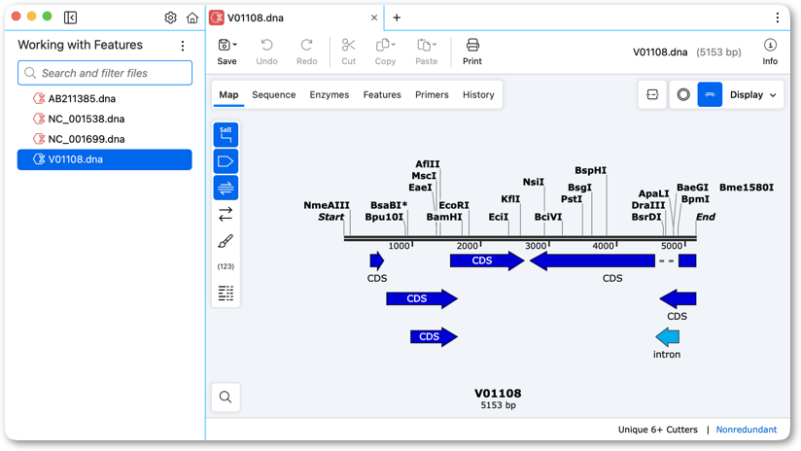Select the small CDS arrow near Start
801x451 pixels.
377,261
